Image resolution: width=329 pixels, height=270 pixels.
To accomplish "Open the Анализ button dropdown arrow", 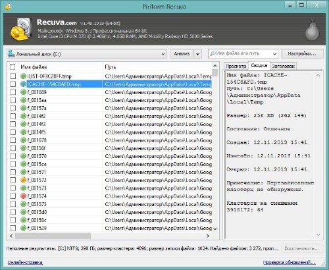I will pyautogui.click(x=197, y=54).
